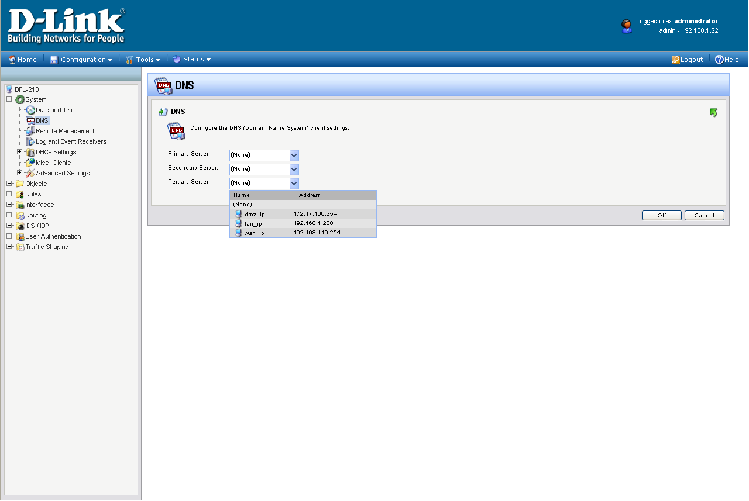Image resolution: width=749 pixels, height=501 pixels.
Task: Click the User Authentication icon in the tree
Action: [x=20, y=236]
